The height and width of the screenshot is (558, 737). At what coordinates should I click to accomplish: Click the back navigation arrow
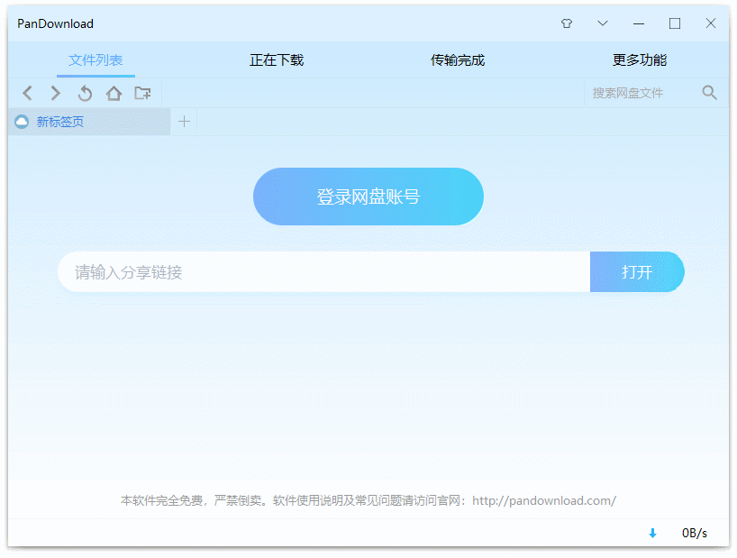(27, 92)
